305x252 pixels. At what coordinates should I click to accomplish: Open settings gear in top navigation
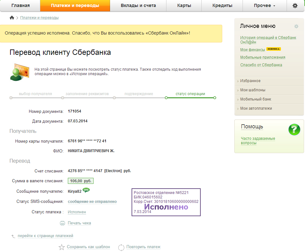295,5
